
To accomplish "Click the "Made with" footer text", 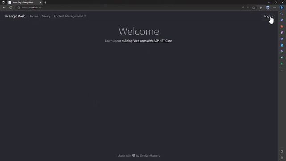I will click(x=124, y=156).
